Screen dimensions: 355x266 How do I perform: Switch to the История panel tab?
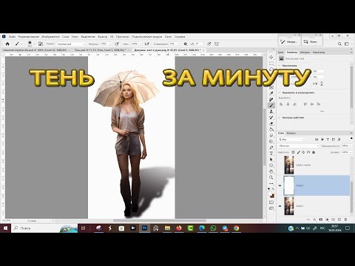point(305,52)
